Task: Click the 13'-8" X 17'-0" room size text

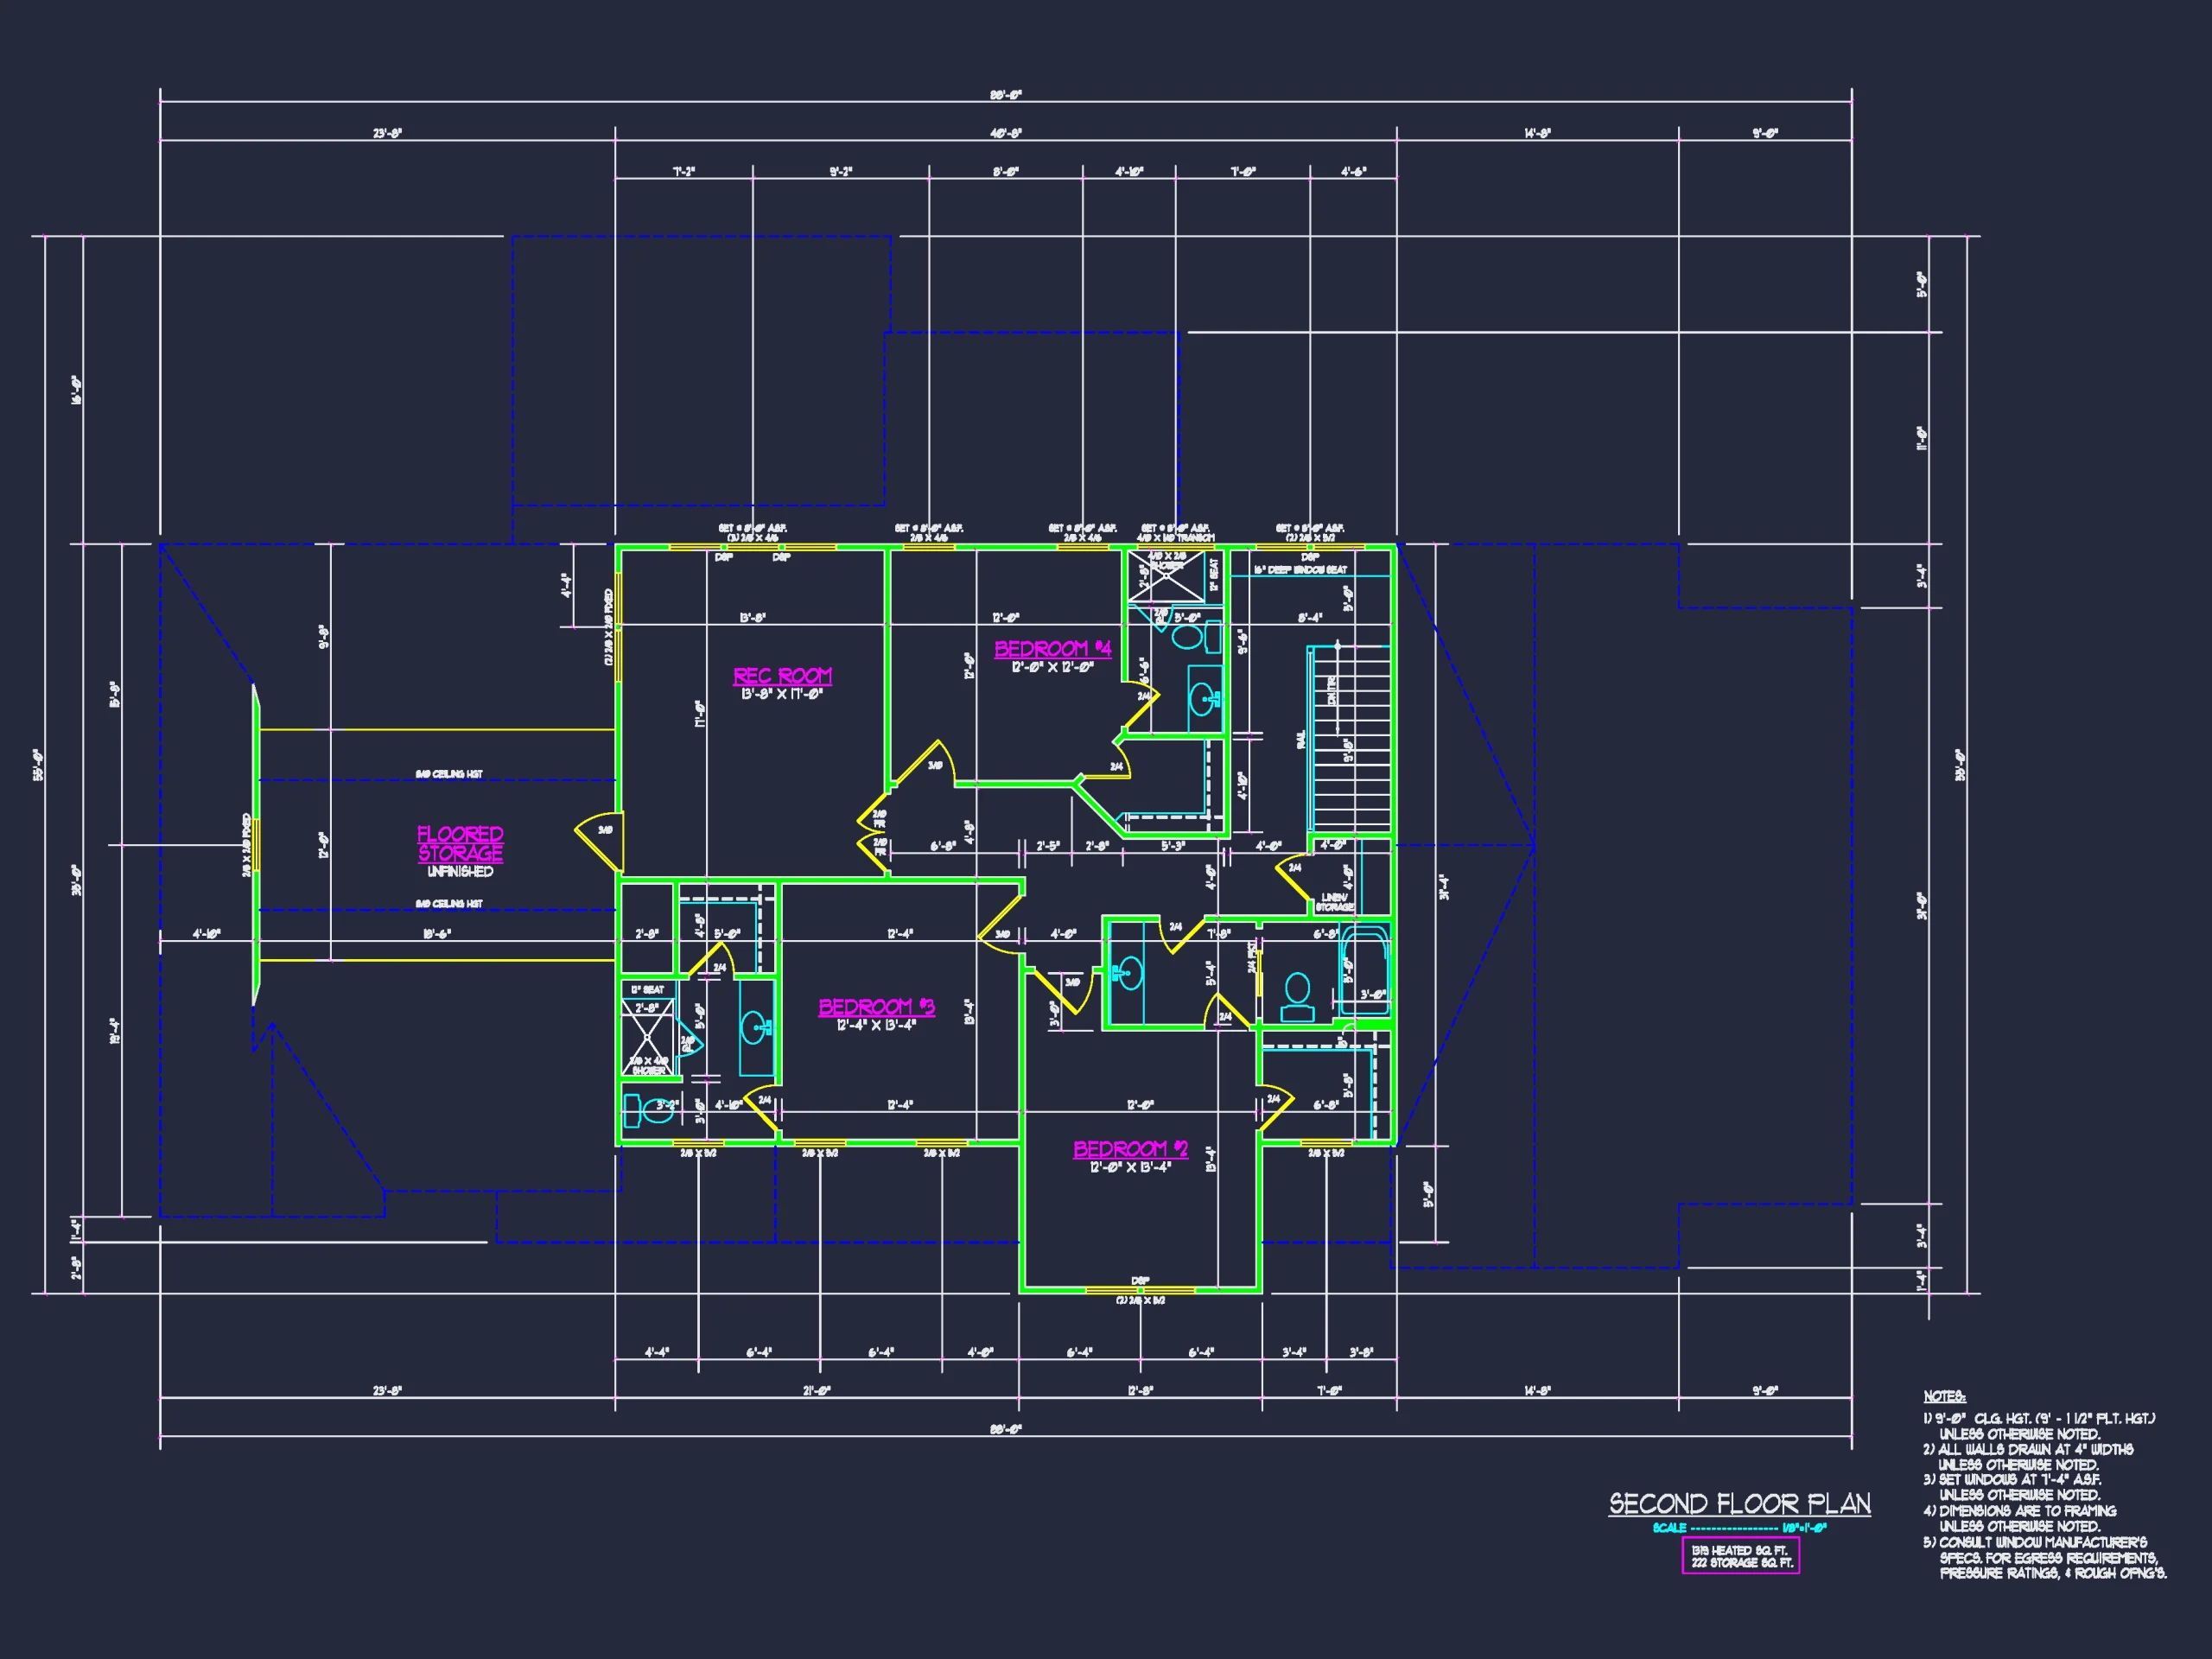Action: [781, 694]
